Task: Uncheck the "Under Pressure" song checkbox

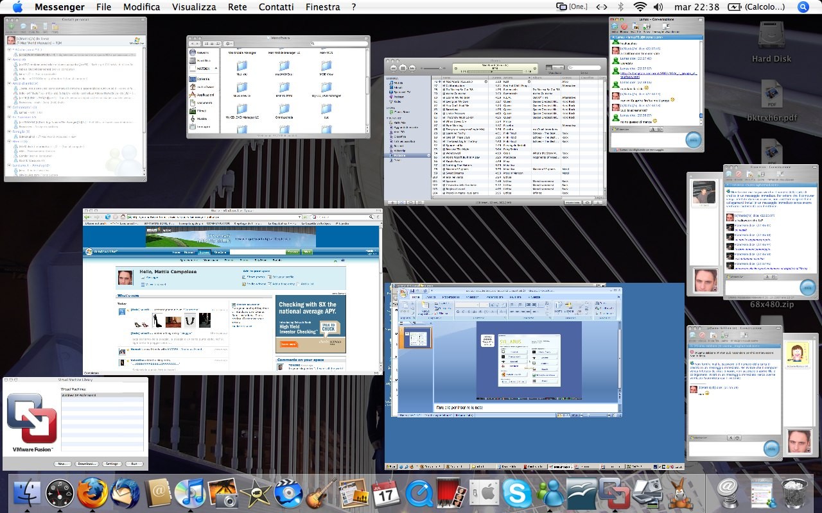Action: click(444, 114)
